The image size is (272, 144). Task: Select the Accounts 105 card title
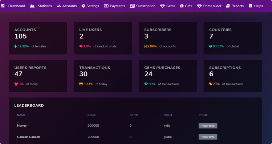(x=25, y=30)
